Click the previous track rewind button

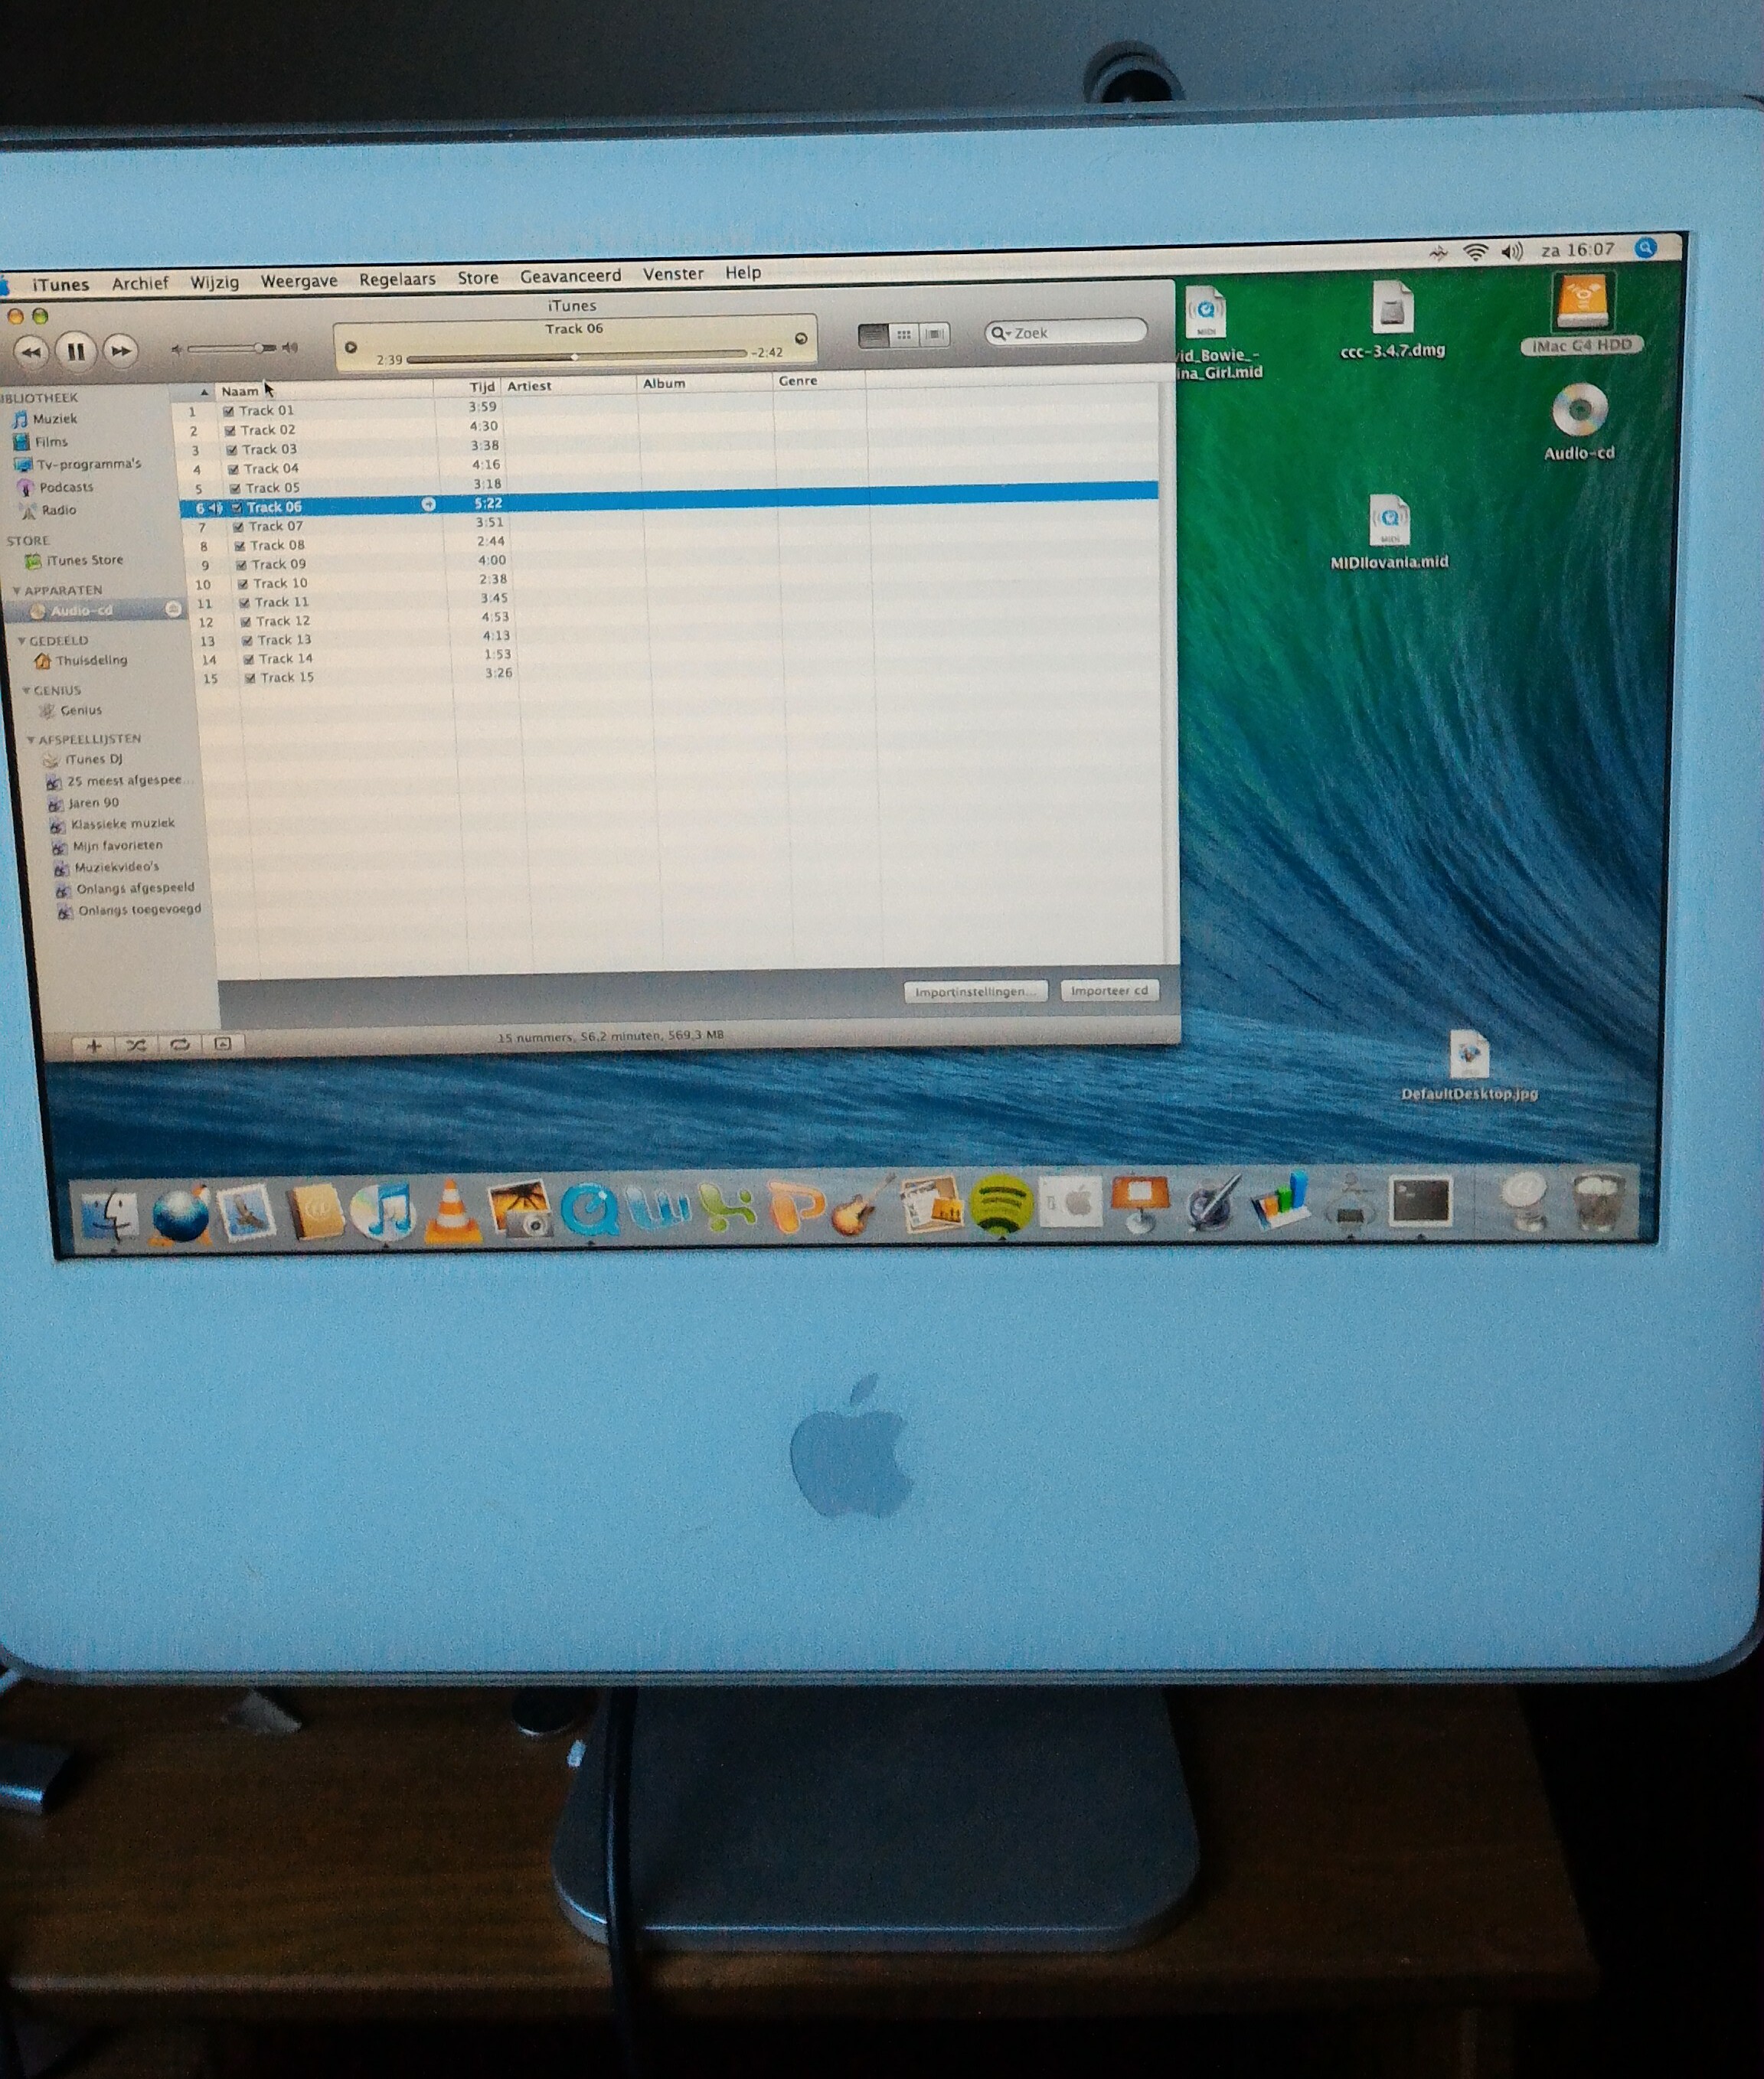point(31,352)
